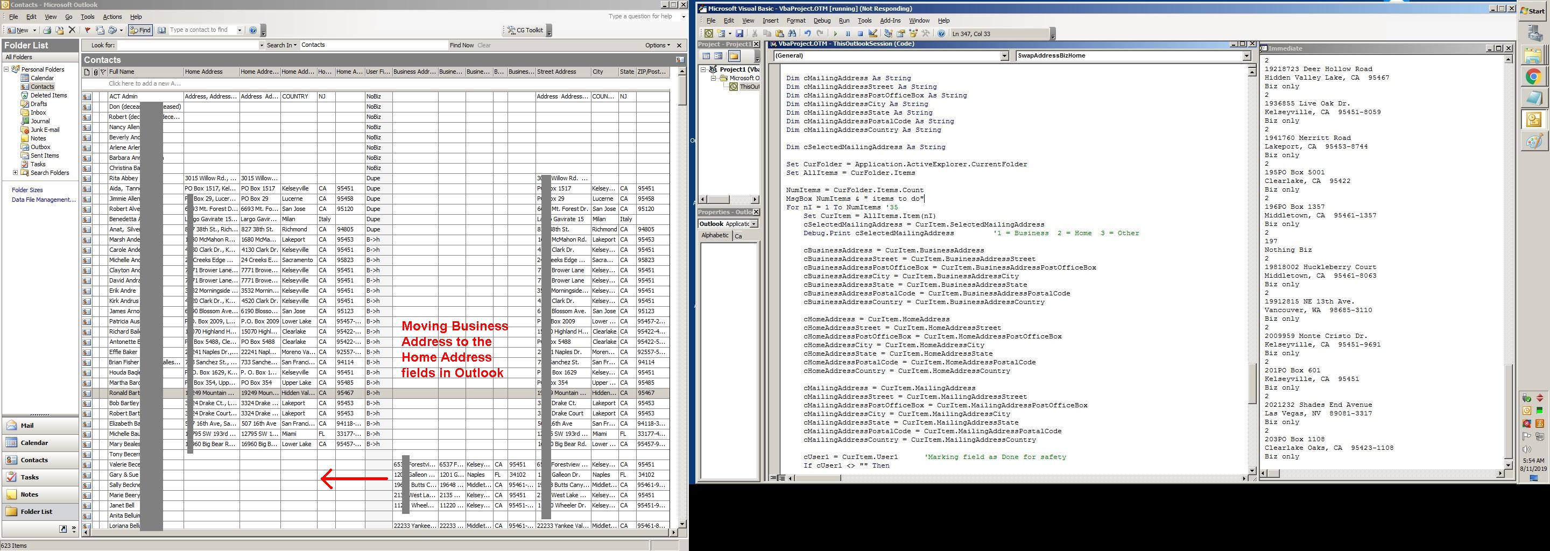Select the Deleted Items folder
The width and height of the screenshot is (1550, 551).
click(x=48, y=95)
